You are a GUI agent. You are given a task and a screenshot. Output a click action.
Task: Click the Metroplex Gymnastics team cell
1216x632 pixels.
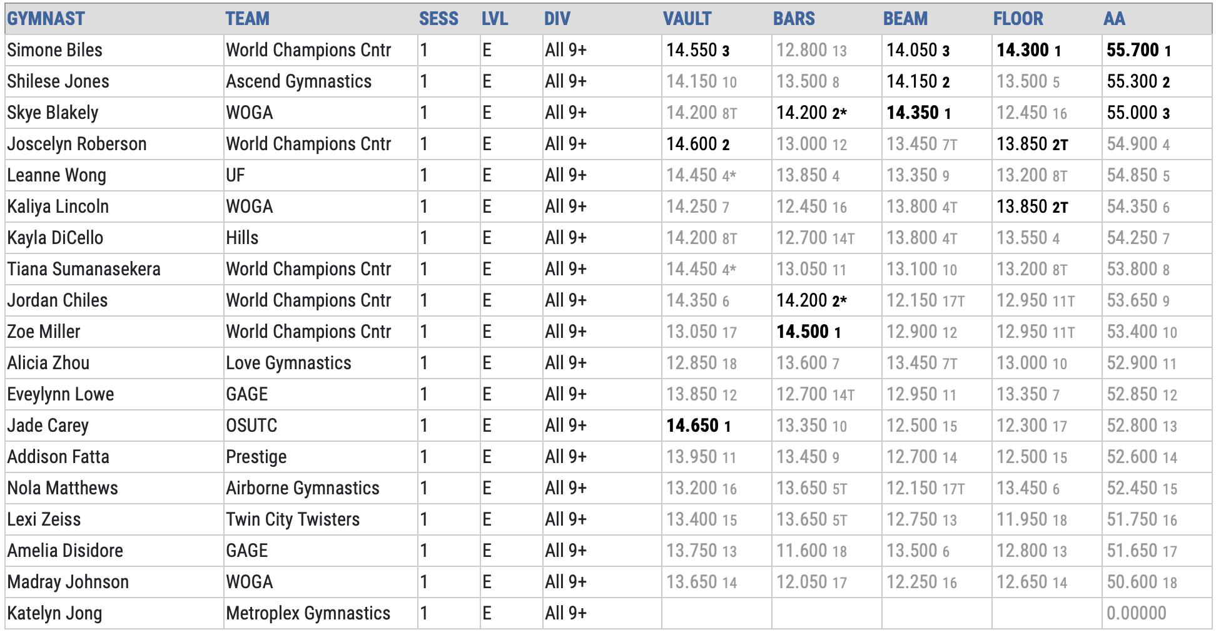[308, 613]
